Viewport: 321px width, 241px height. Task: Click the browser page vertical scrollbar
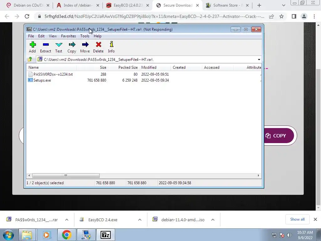pyautogui.click(x=318, y=137)
